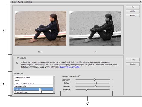
Task: Select the Gazeta style
Action: point(33,81)
